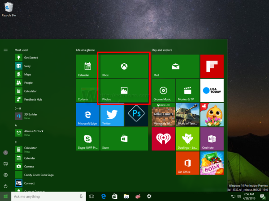Image resolution: width=269 pixels, height=201 pixels.
Task: Launch Microsoft Edge tile
Action: [x=88, y=115]
